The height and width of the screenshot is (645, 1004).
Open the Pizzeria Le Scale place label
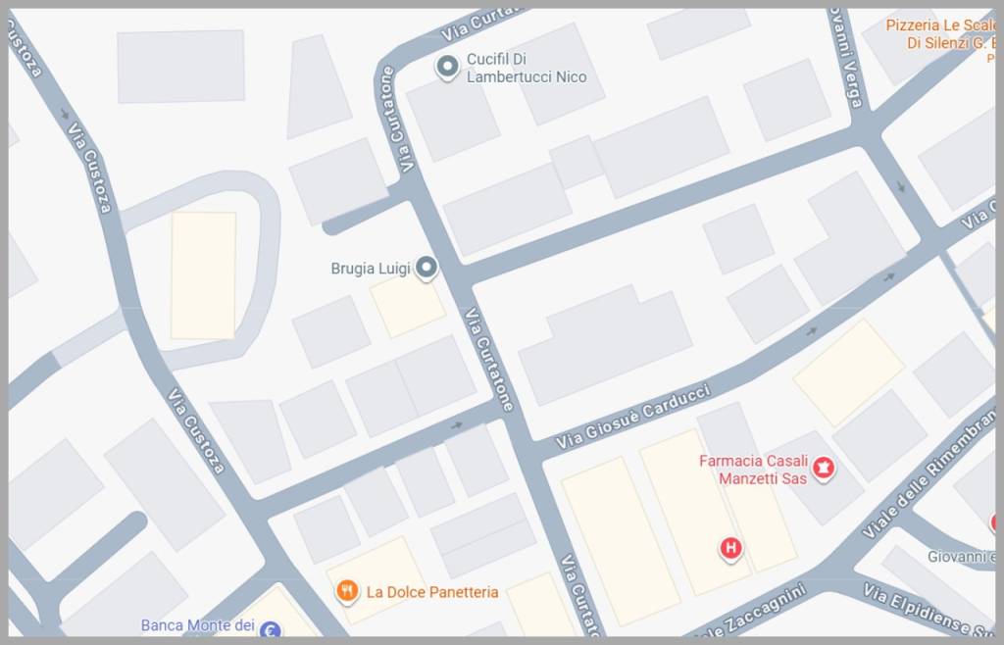tap(941, 34)
